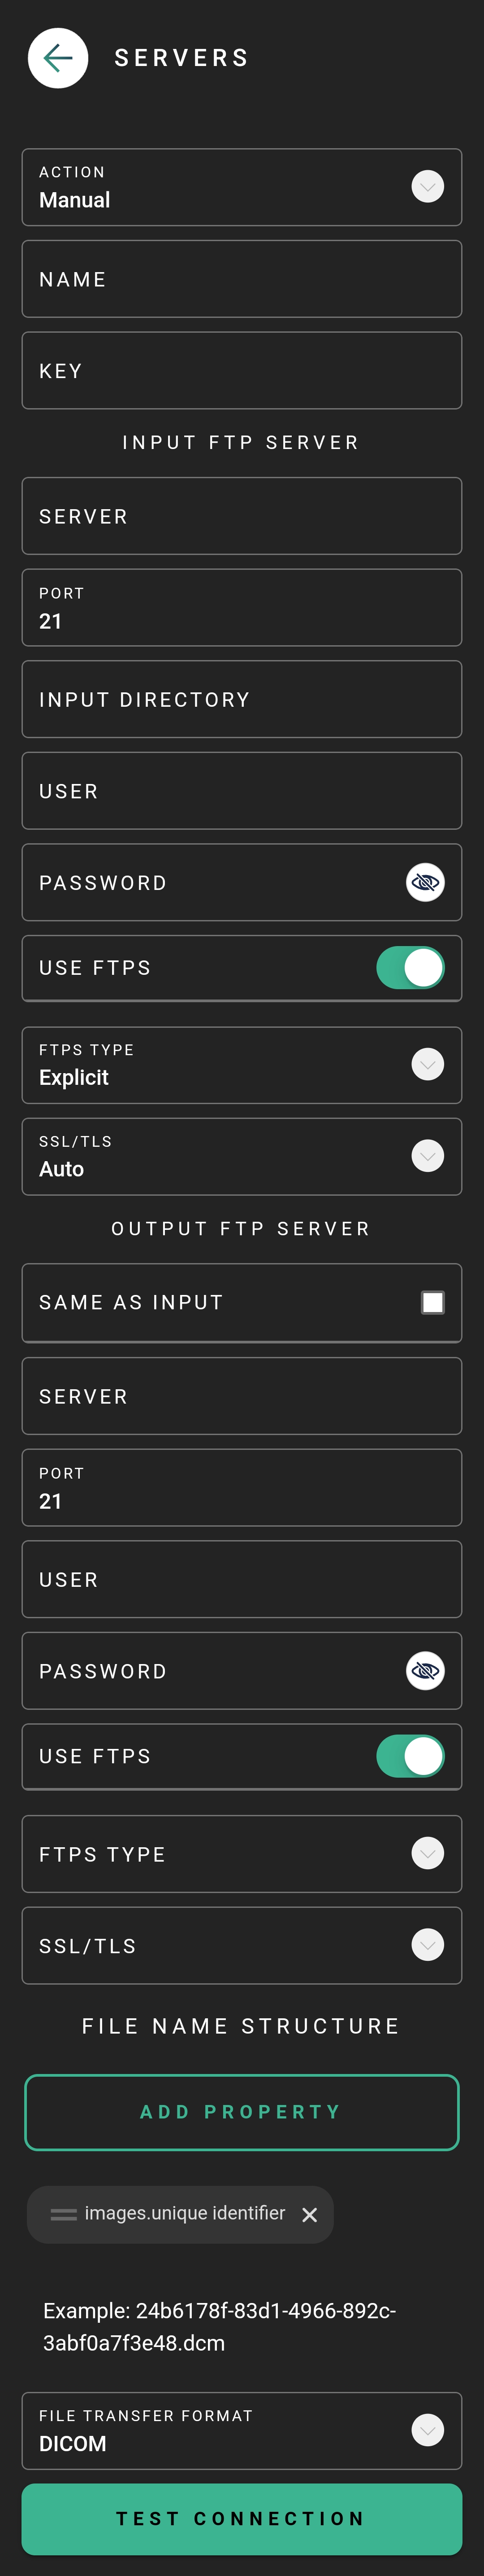Open the output SSL/TLS dropdown
The height and width of the screenshot is (2576, 484).
(x=428, y=1945)
